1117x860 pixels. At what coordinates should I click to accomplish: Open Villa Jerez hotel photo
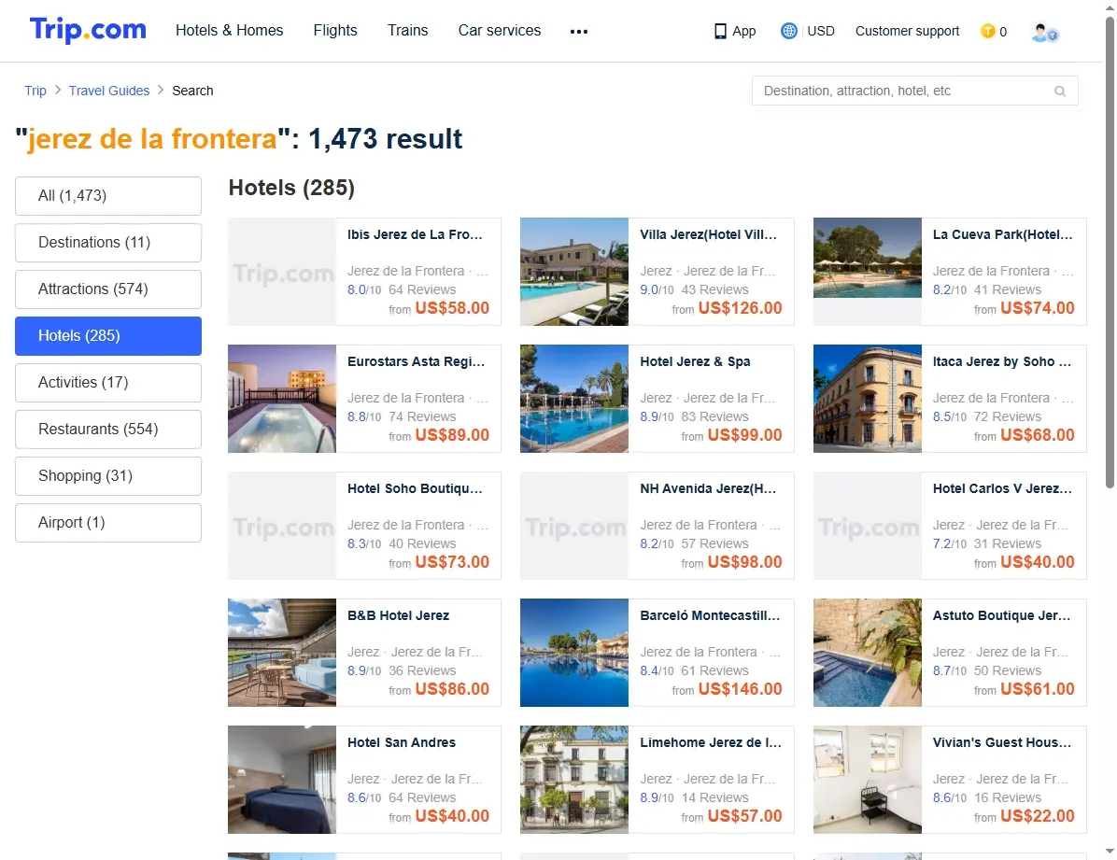tap(574, 272)
